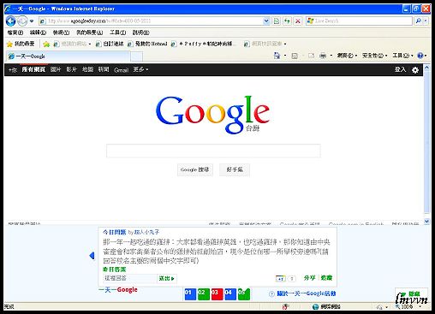Expand the web slice gallery dropdown
Screen dimensions: 435x314
(265, 44)
